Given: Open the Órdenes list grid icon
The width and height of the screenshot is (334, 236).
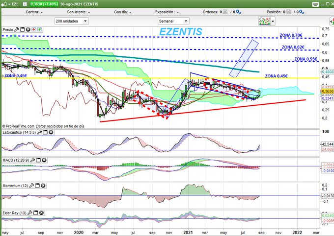Looking at the screenshot, I should click(225, 12).
